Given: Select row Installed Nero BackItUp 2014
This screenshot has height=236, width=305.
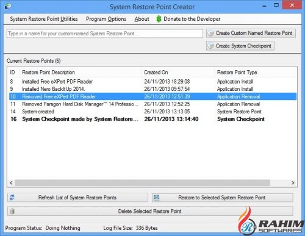Looking at the screenshot, I should click(x=152, y=89).
